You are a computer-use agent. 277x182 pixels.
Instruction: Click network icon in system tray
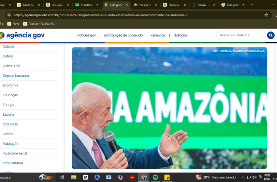pos(249,177)
